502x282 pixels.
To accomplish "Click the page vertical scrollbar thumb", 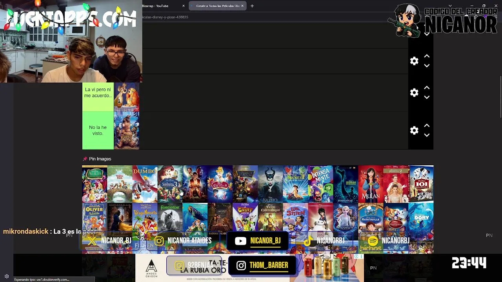I will pos(501,97).
